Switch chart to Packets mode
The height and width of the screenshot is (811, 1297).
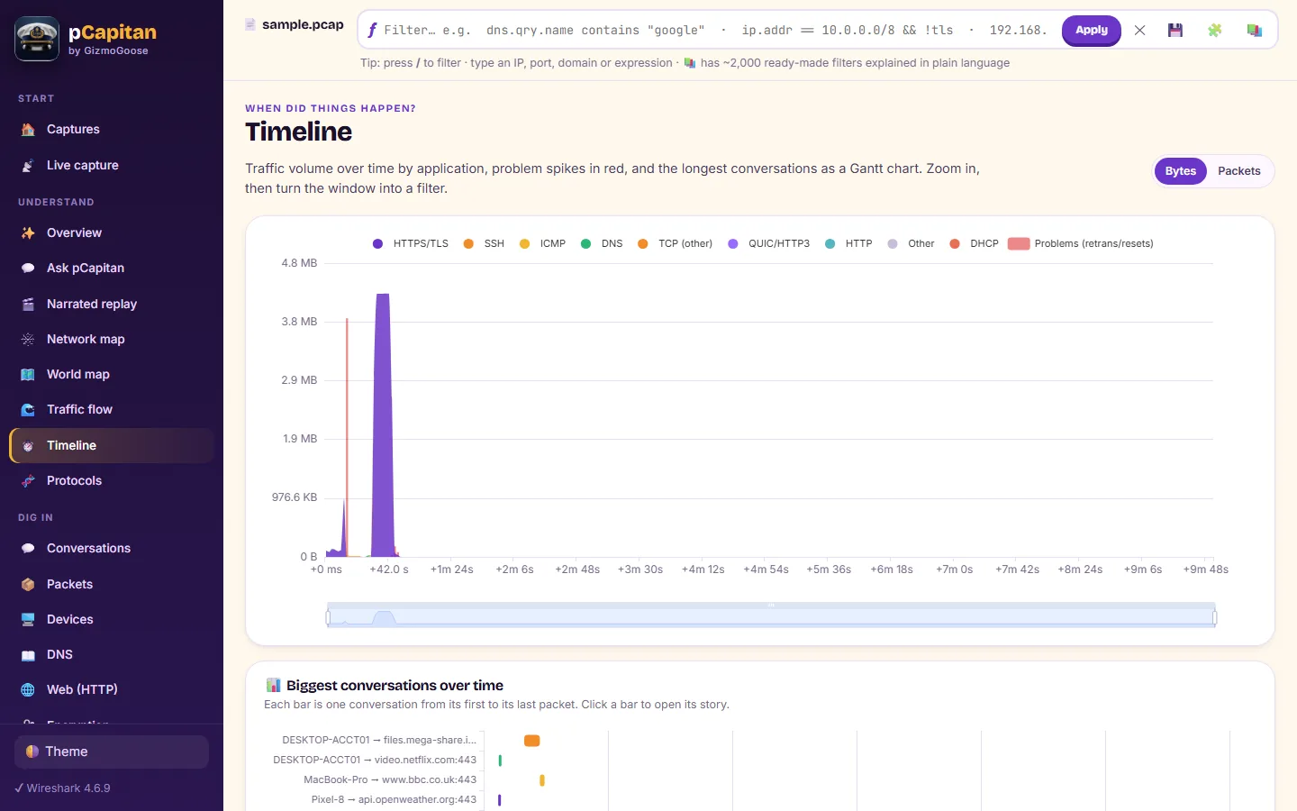pyautogui.click(x=1238, y=171)
